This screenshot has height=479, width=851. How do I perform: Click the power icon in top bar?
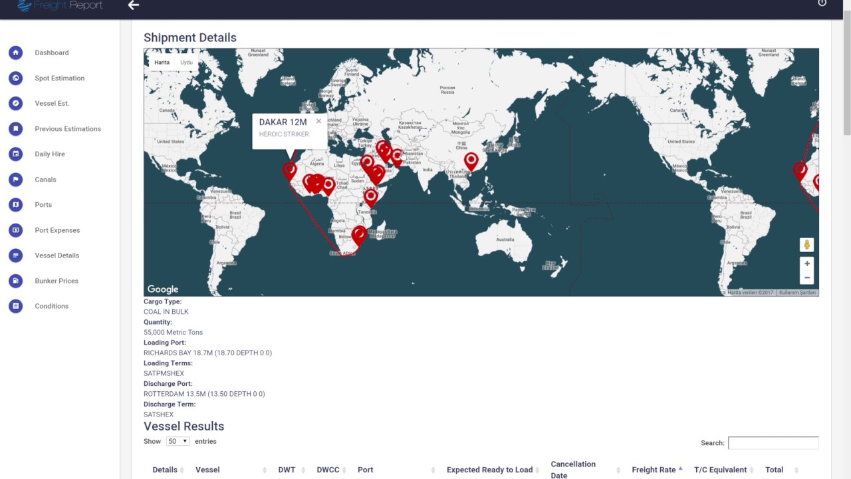(822, 3)
